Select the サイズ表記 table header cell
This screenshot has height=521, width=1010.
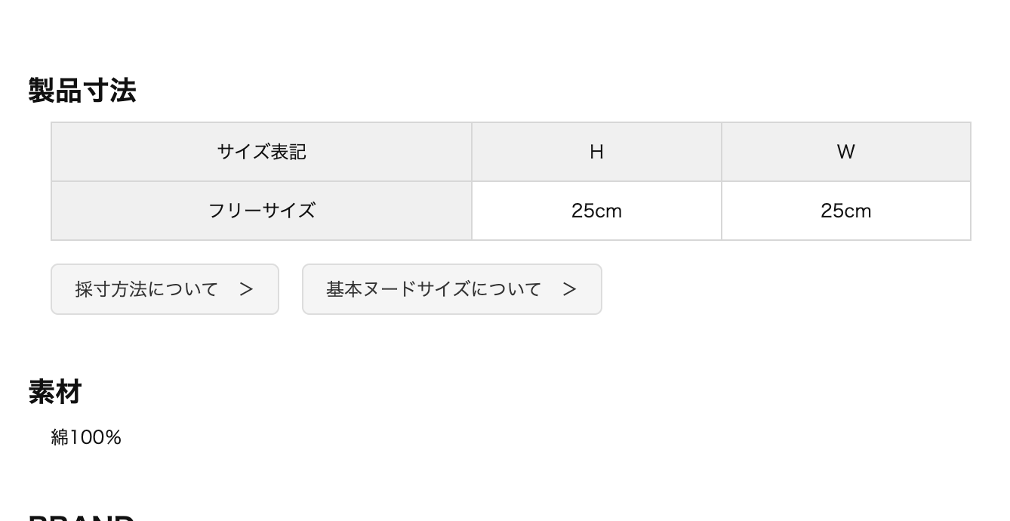[x=261, y=152]
